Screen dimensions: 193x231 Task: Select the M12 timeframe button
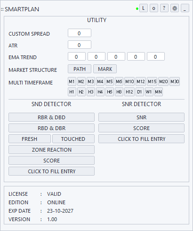click(x=141, y=81)
